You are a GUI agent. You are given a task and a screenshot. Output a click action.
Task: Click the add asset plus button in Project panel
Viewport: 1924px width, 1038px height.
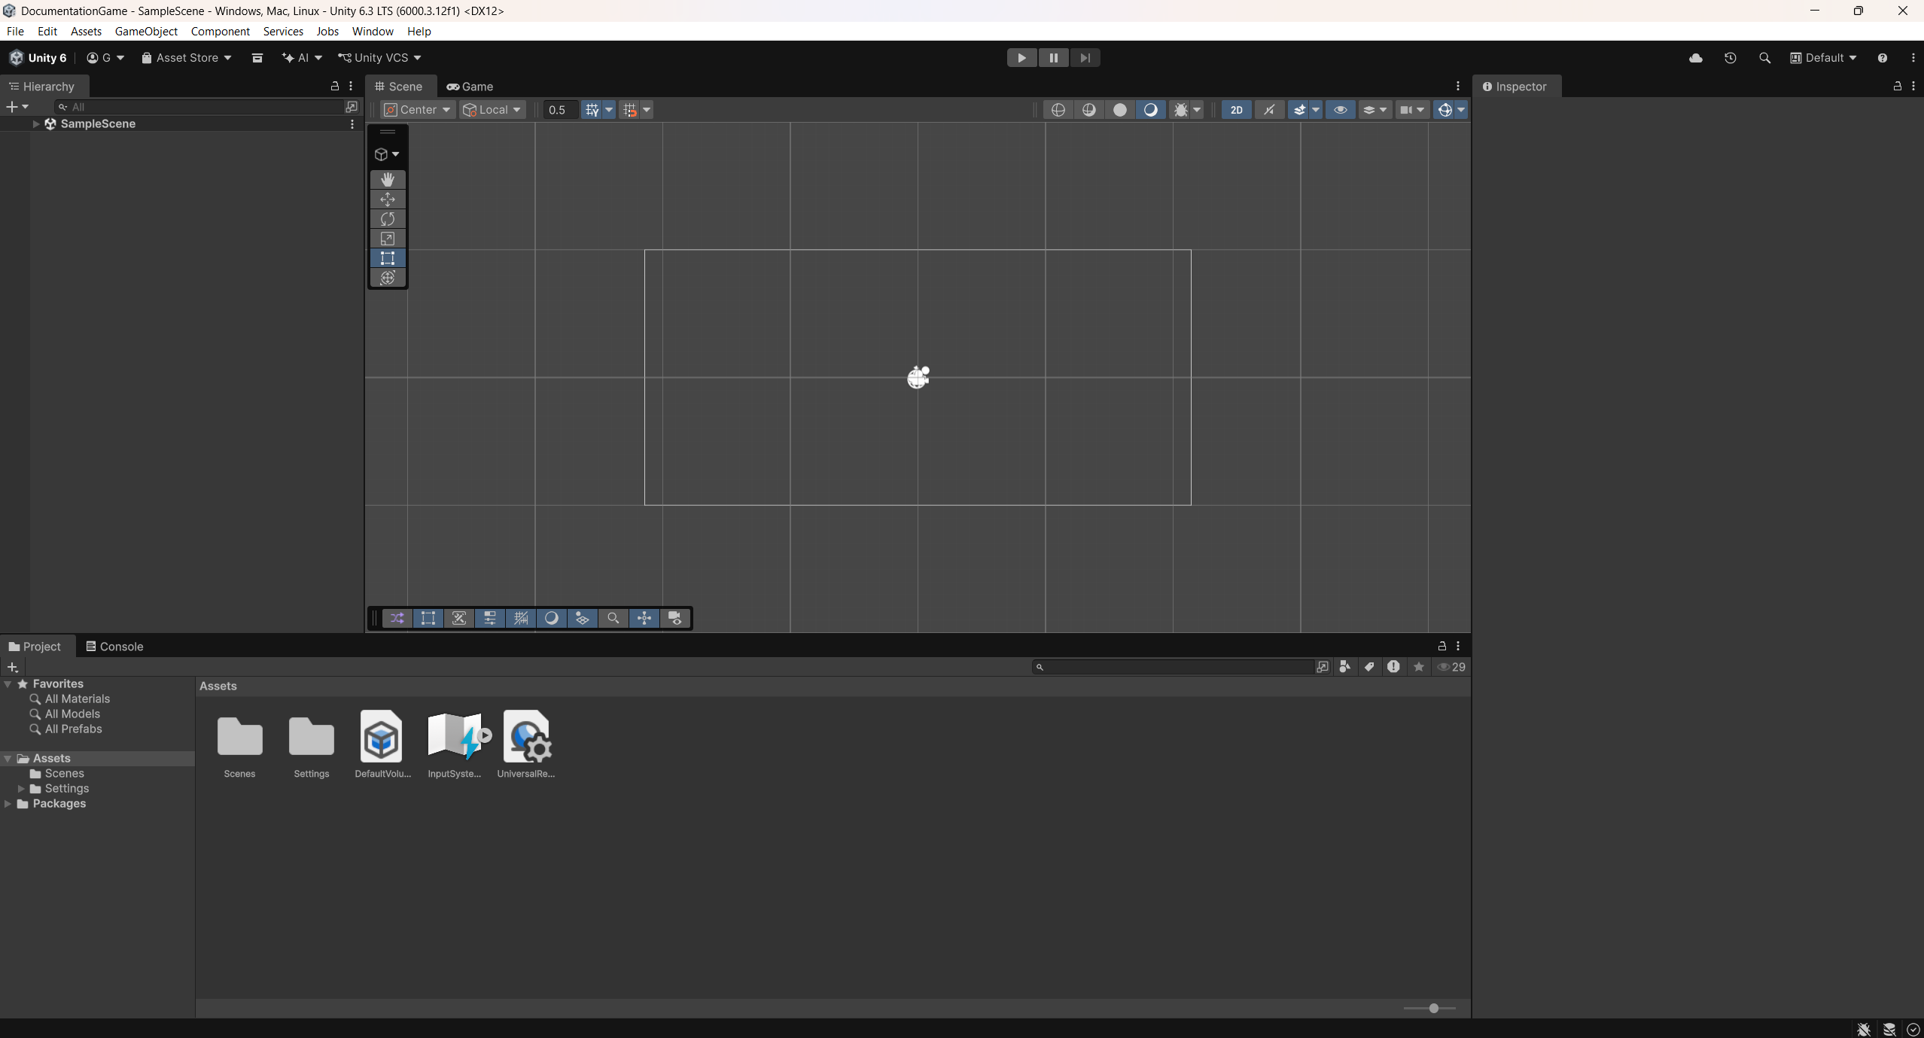[x=13, y=667]
